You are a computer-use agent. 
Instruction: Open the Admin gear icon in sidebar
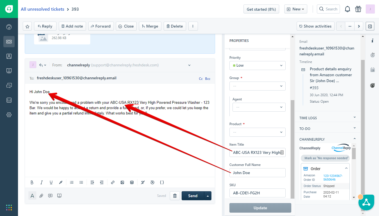coord(9,115)
